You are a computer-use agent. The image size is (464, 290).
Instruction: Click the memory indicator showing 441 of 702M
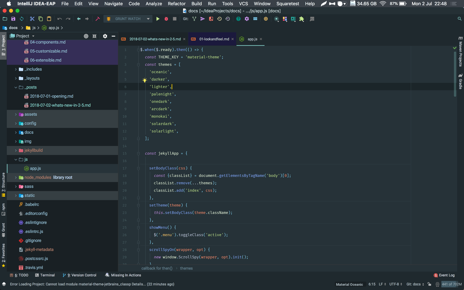click(451, 284)
